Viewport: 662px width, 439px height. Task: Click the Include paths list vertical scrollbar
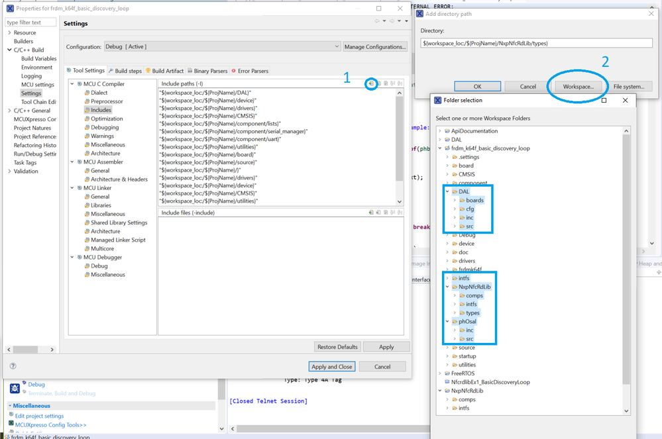[x=400, y=139]
